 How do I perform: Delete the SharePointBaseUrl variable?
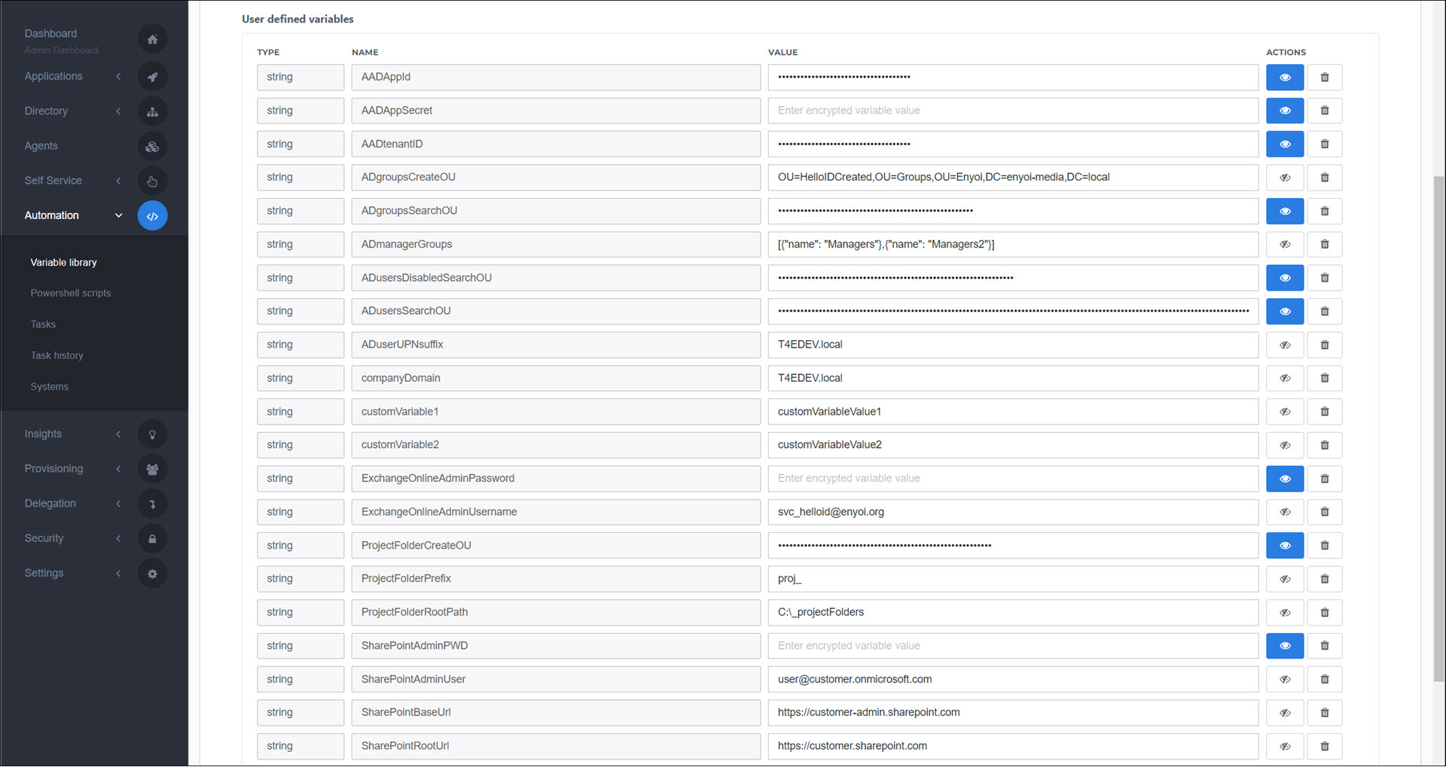1325,713
